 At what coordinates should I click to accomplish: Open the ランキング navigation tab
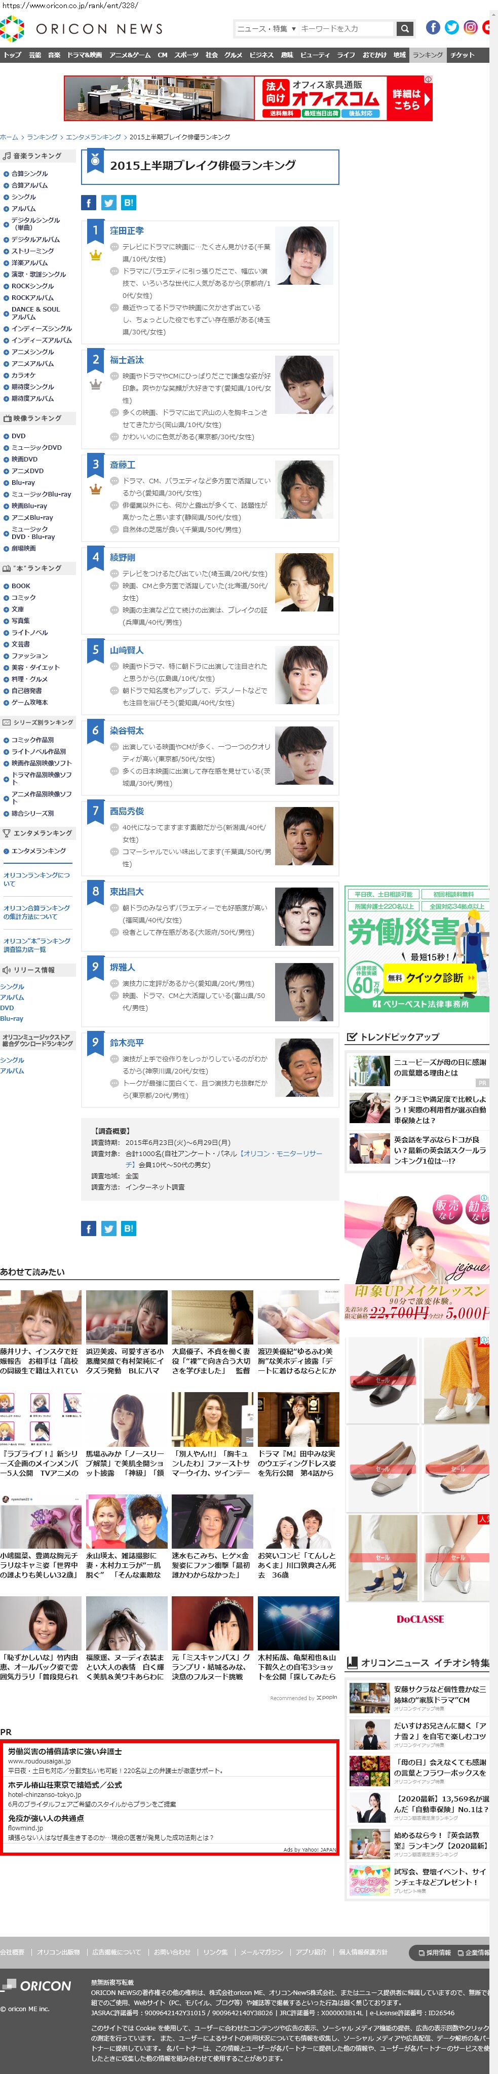click(427, 55)
